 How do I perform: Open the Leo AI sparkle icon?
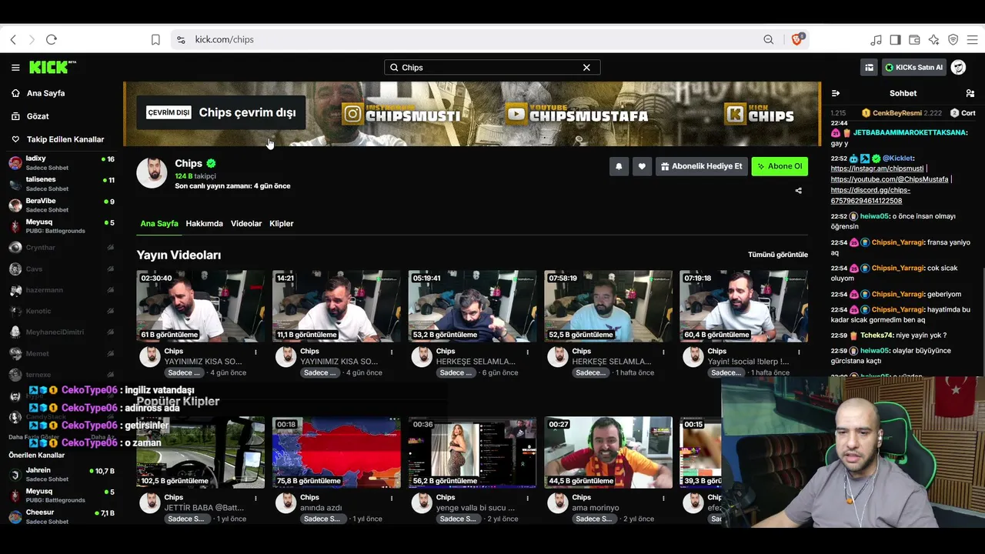pos(933,39)
